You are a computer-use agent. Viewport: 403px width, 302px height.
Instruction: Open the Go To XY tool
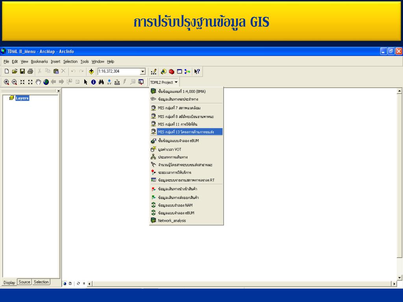point(109,82)
